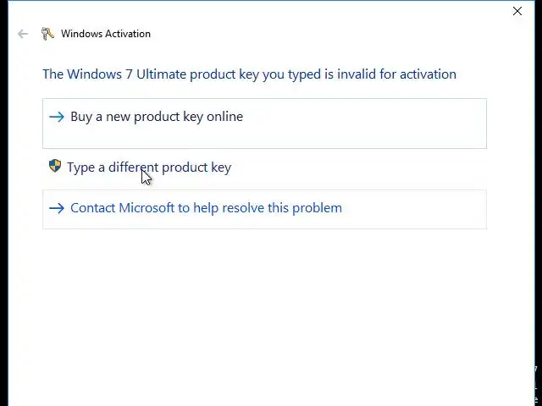Click the empty title bar area left of the close button
Viewport: 542px width, 406px height.
pyautogui.click(x=339, y=11)
